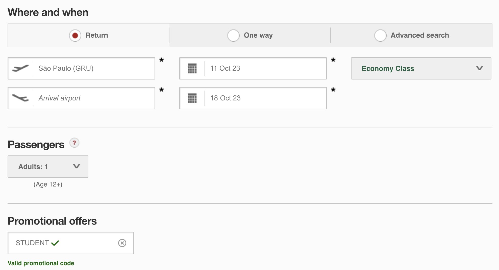Open the Economy Class dropdown

pos(421,68)
